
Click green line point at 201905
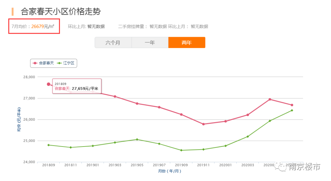coord(137,139)
